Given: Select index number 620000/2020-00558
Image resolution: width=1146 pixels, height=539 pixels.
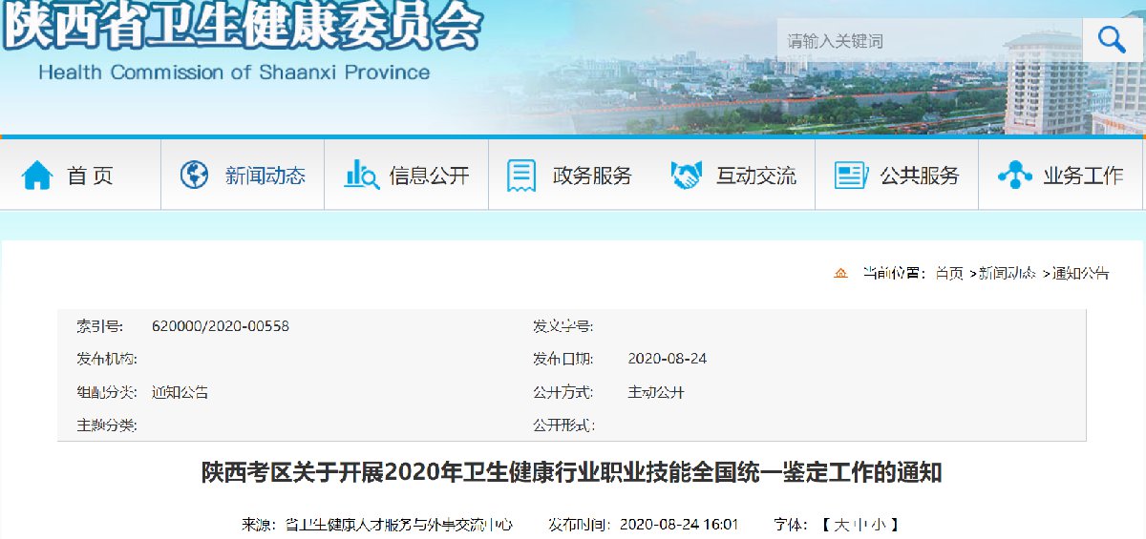Looking at the screenshot, I should point(221,326).
